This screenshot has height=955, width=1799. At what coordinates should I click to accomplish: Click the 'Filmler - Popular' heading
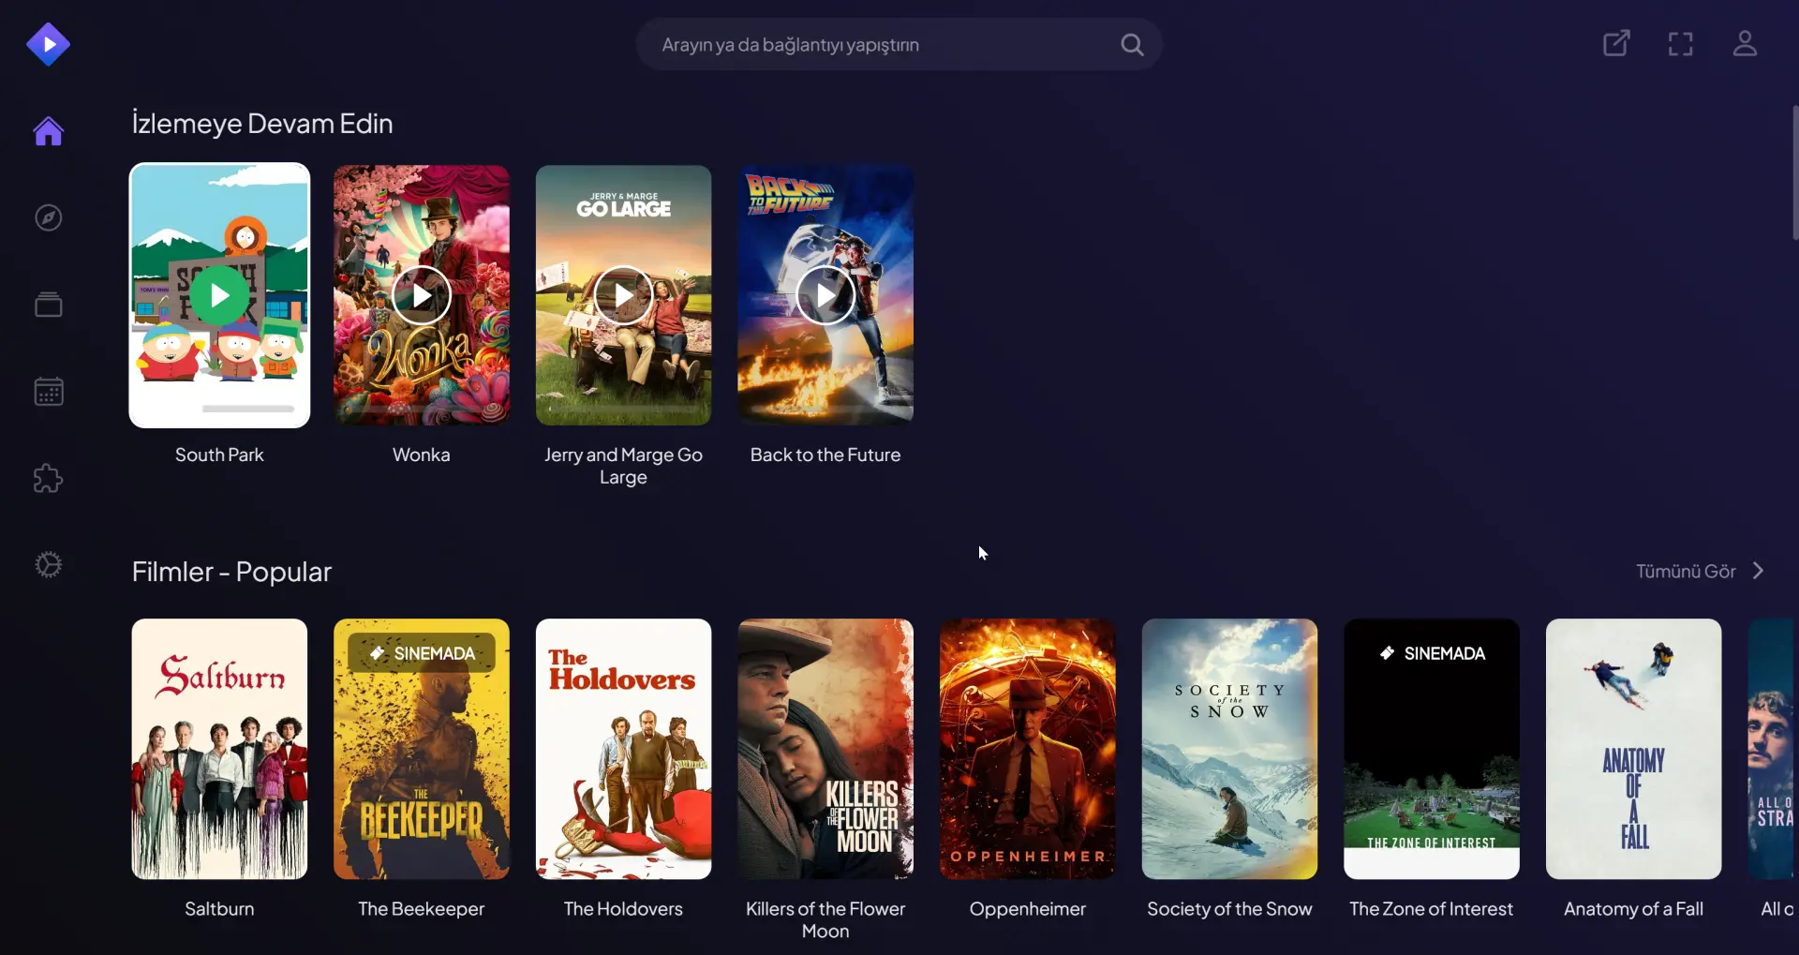(231, 572)
